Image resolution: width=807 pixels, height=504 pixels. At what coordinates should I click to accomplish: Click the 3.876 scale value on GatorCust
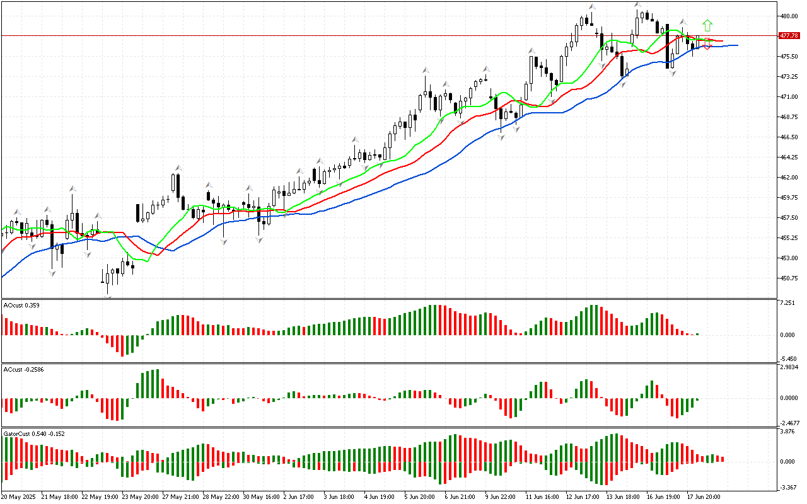pos(789,432)
